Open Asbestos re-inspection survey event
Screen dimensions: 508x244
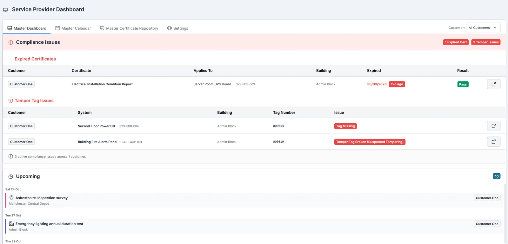click(255, 200)
